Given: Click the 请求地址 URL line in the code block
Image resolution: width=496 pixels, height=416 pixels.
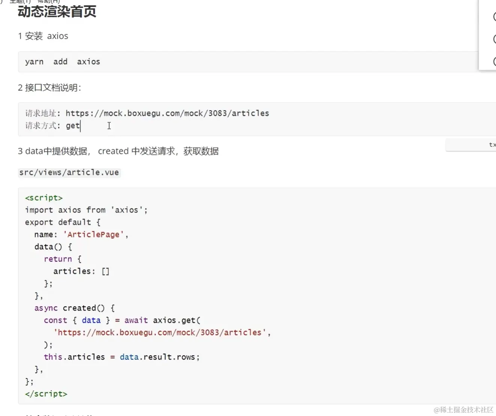Looking at the screenshot, I should point(147,113).
